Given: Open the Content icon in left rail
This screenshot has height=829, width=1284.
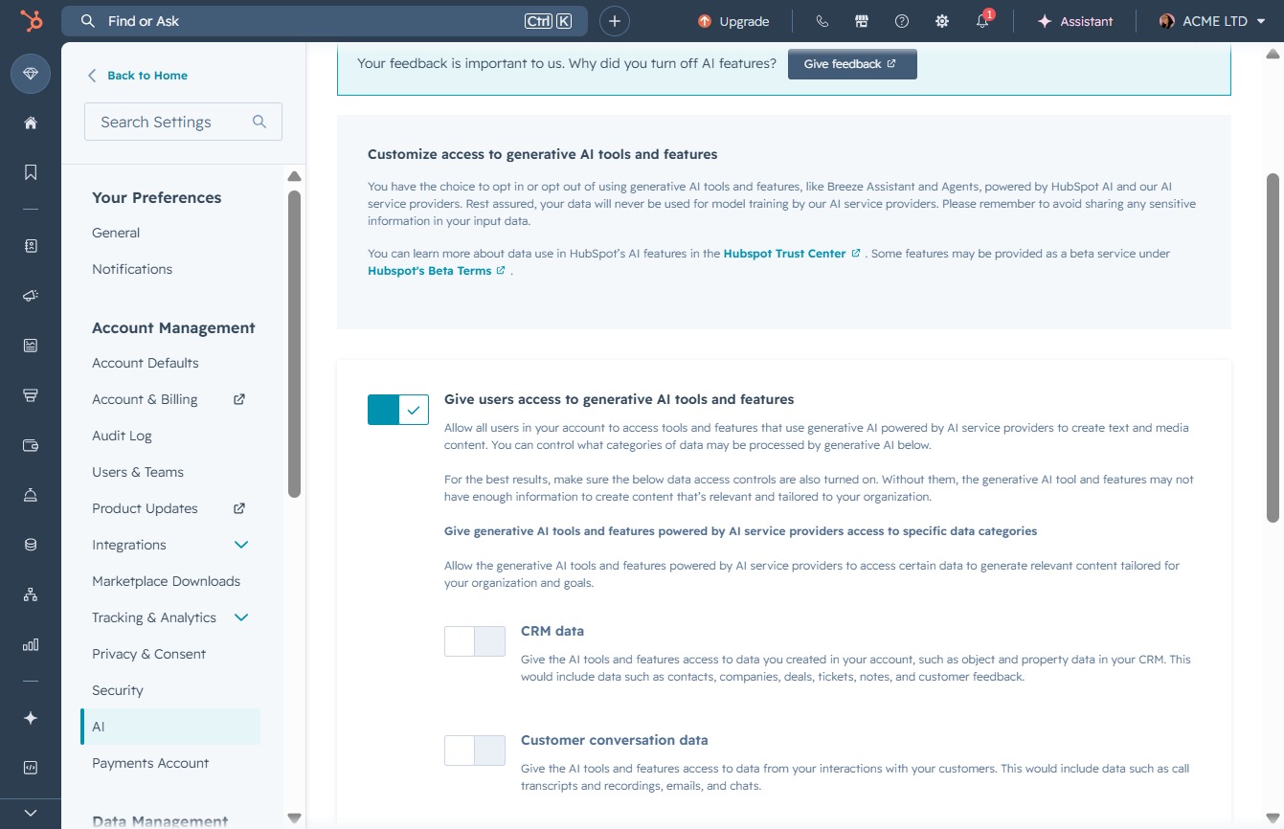Looking at the screenshot, I should pyautogui.click(x=31, y=346).
